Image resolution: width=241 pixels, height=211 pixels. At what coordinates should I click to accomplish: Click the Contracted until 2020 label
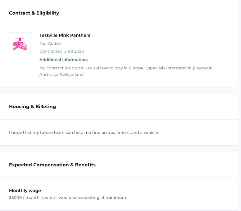[x=61, y=51]
